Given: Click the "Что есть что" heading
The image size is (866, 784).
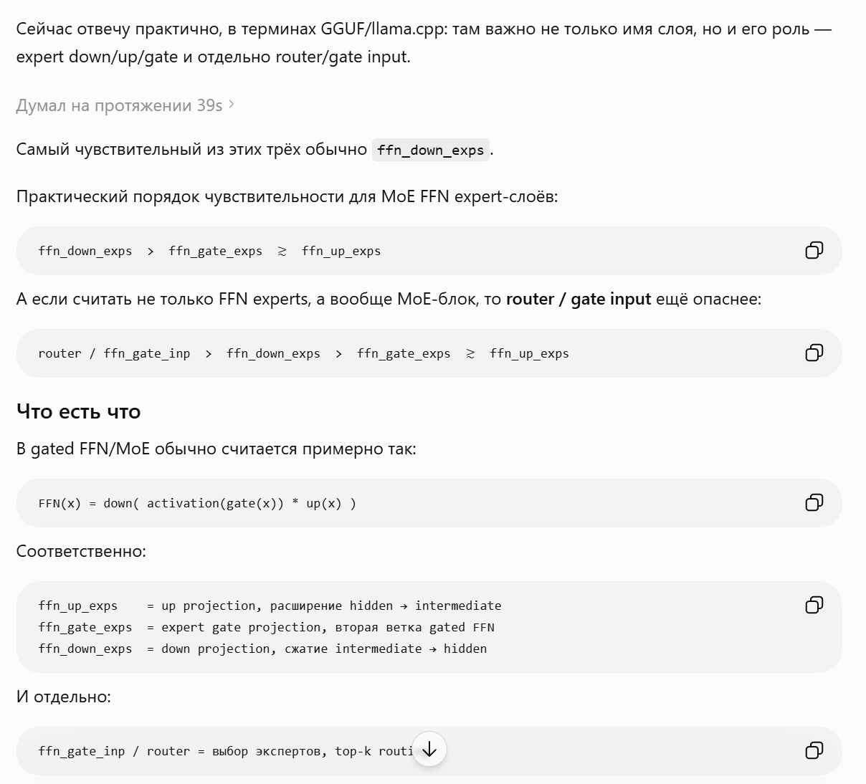Looking at the screenshot, I should coord(78,411).
